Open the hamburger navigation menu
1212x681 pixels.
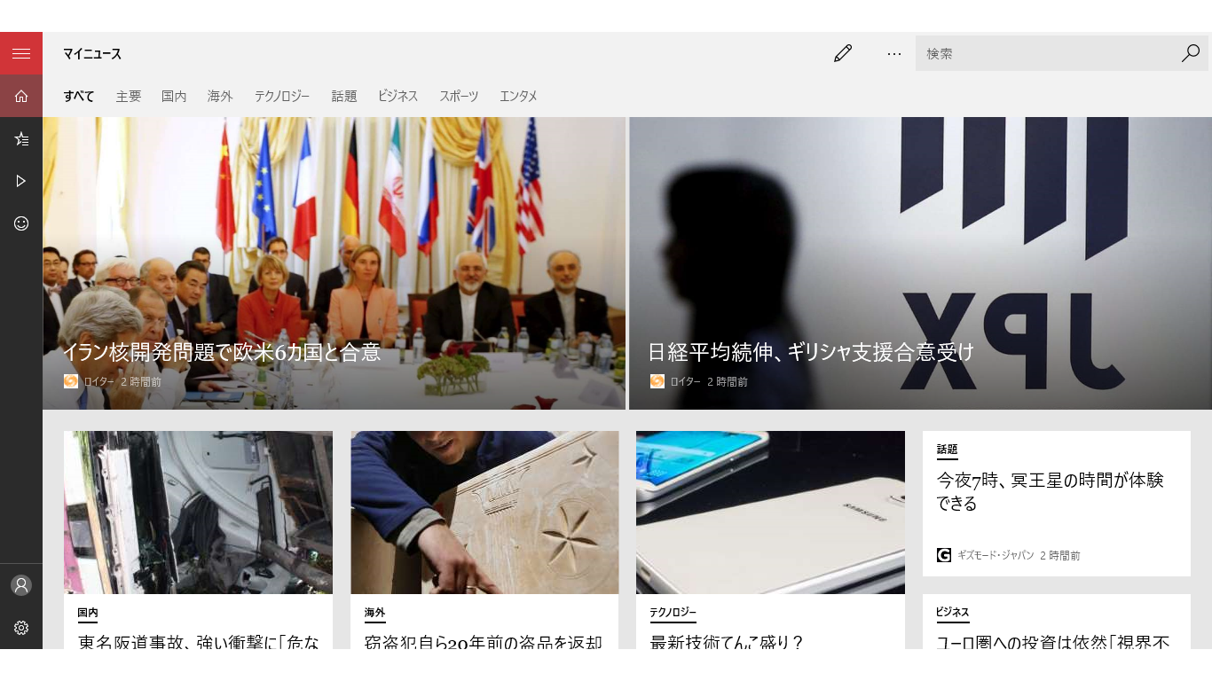coord(21,53)
